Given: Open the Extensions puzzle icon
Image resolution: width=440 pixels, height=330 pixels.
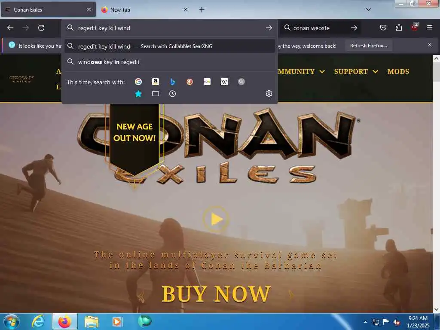Looking at the screenshot, I should pyautogui.click(x=399, y=27).
